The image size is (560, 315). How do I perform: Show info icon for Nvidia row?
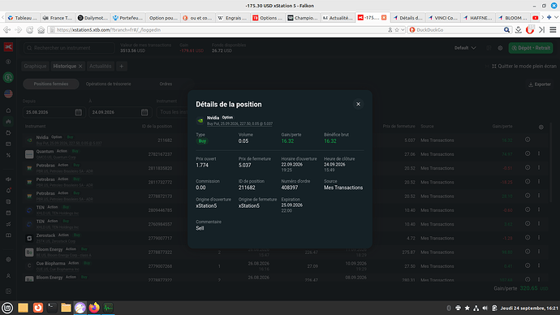[528, 140]
